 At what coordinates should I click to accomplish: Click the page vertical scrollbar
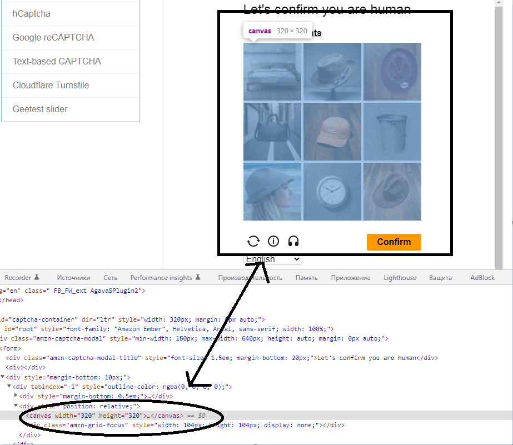pyautogui.click(x=499, y=137)
